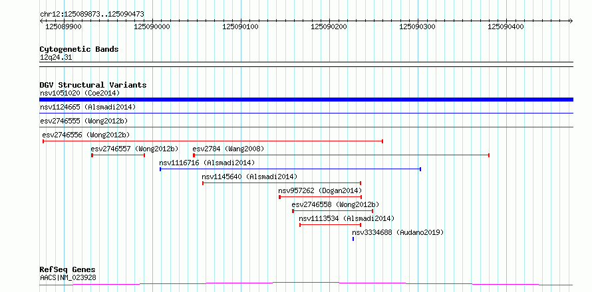
Task: Select the blue nsv1116716 variant bar
Action: [290, 169]
